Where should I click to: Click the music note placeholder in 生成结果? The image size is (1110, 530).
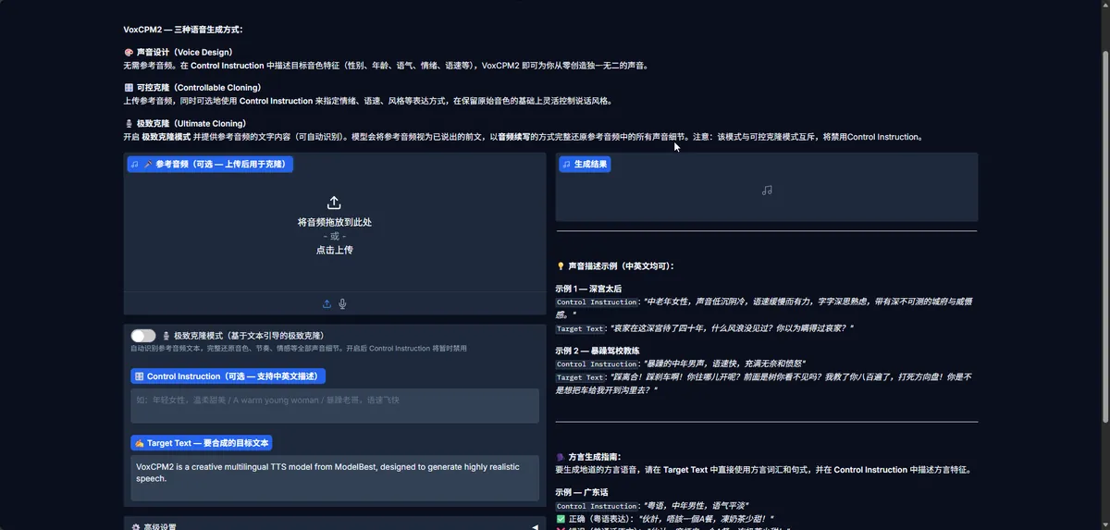[x=766, y=191]
